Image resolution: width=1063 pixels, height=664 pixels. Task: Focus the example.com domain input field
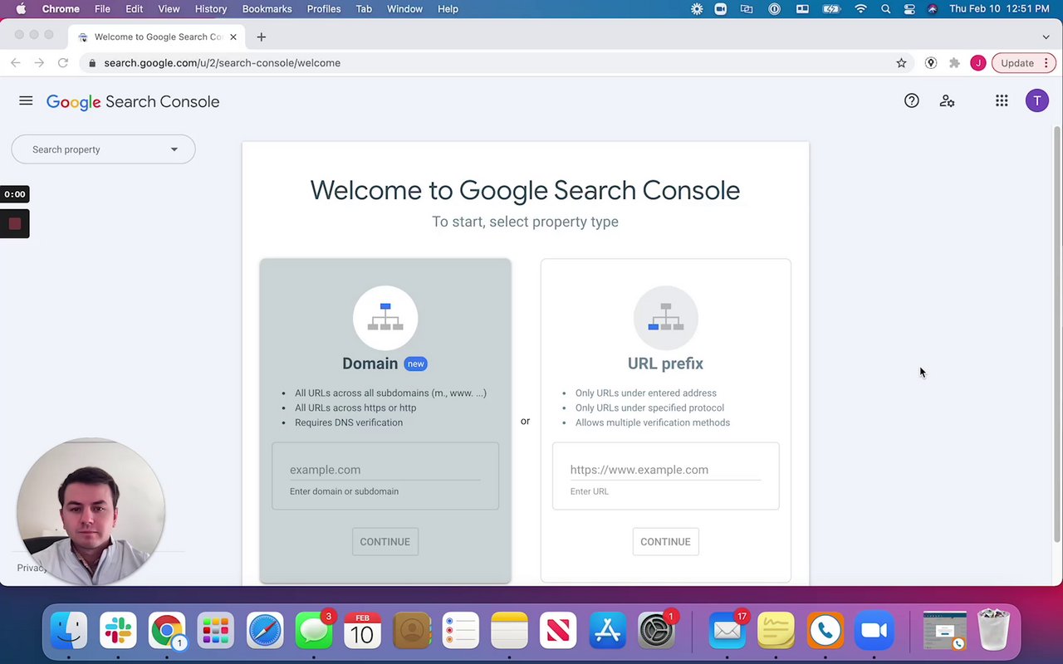[x=385, y=470]
